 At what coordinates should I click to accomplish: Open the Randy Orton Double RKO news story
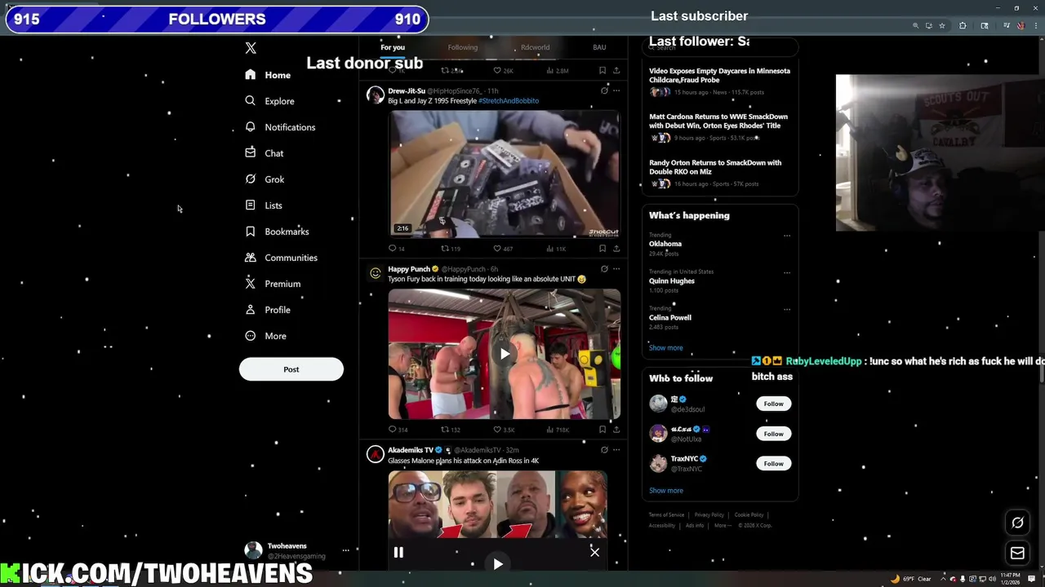[x=715, y=167]
